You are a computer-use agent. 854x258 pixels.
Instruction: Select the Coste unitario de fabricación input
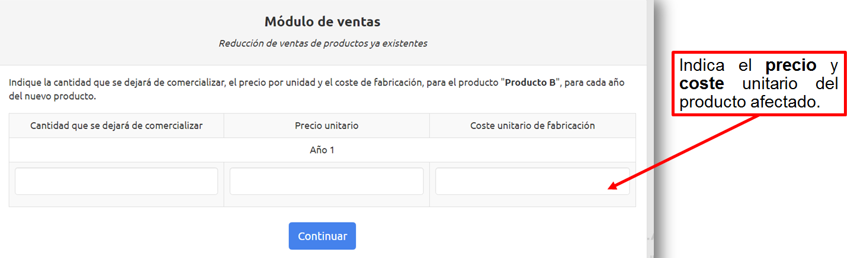click(x=532, y=181)
